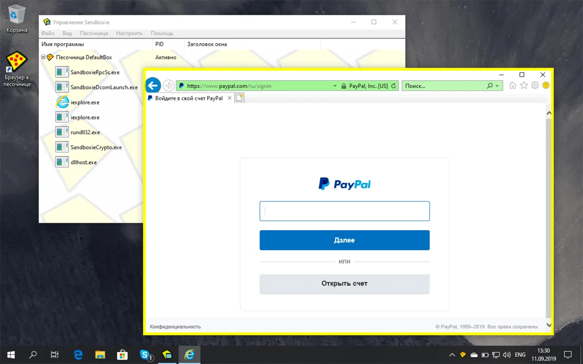The image size is (583, 364).
Task: Open File Explorer from the taskbar
Action: (x=100, y=355)
